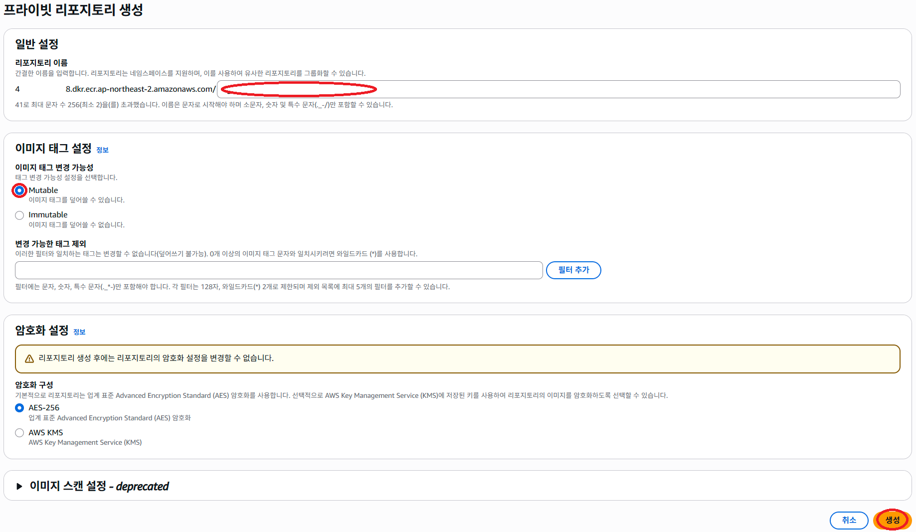Image resolution: width=916 pixels, height=532 pixels.
Task: Choose the Immutable tag option
Action: [x=19, y=215]
